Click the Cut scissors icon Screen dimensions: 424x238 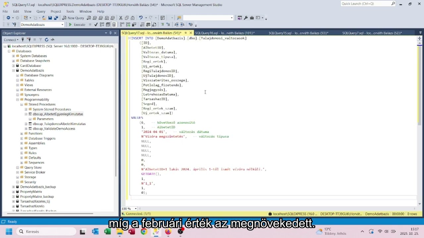pyautogui.click(x=121, y=18)
